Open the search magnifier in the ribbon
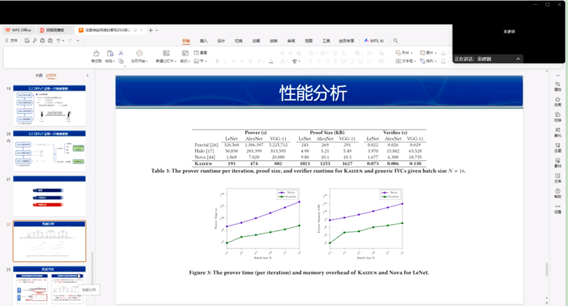 pyautogui.click(x=396, y=41)
